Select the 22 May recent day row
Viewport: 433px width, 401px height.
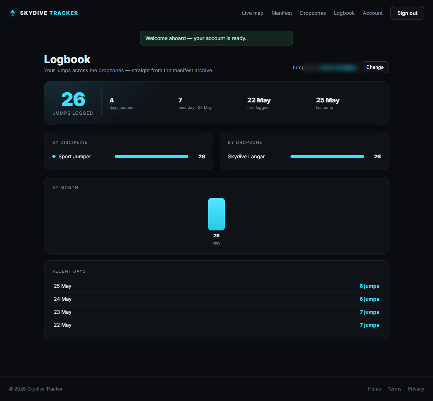coord(216,325)
